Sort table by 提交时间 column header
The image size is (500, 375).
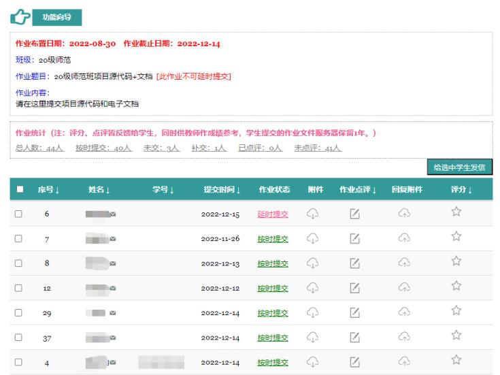click(x=222, y=190)
